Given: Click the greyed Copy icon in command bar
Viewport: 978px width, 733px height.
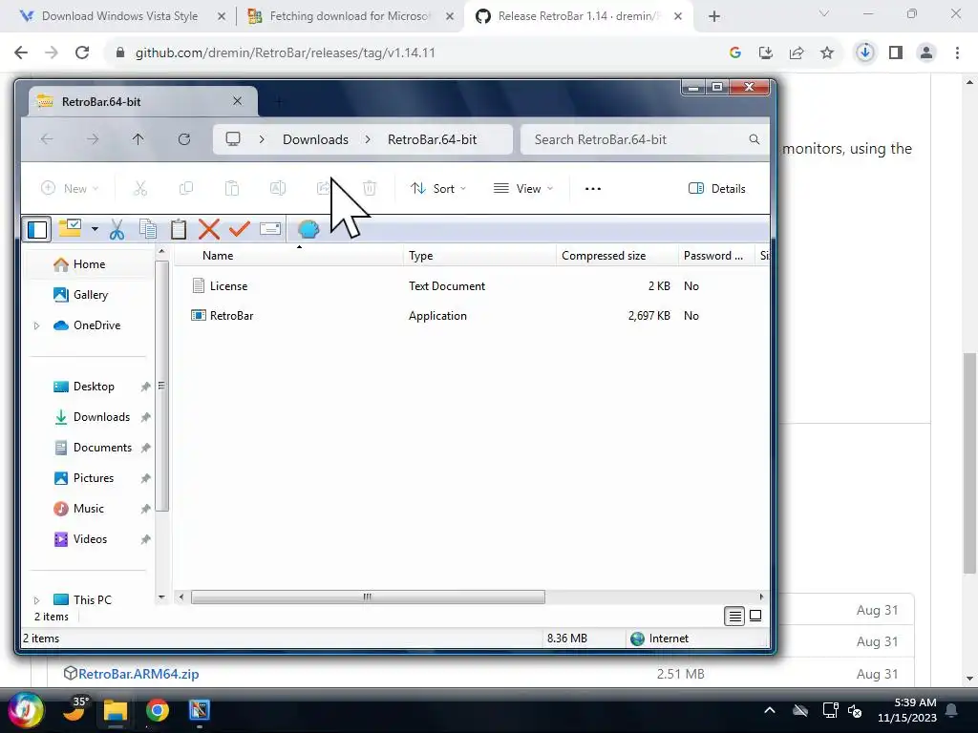Looking at the screenshot, I should pyautogui.click(x=186, y=188).
